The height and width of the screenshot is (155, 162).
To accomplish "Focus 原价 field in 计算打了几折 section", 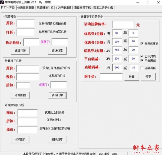I will click(28, 69).
